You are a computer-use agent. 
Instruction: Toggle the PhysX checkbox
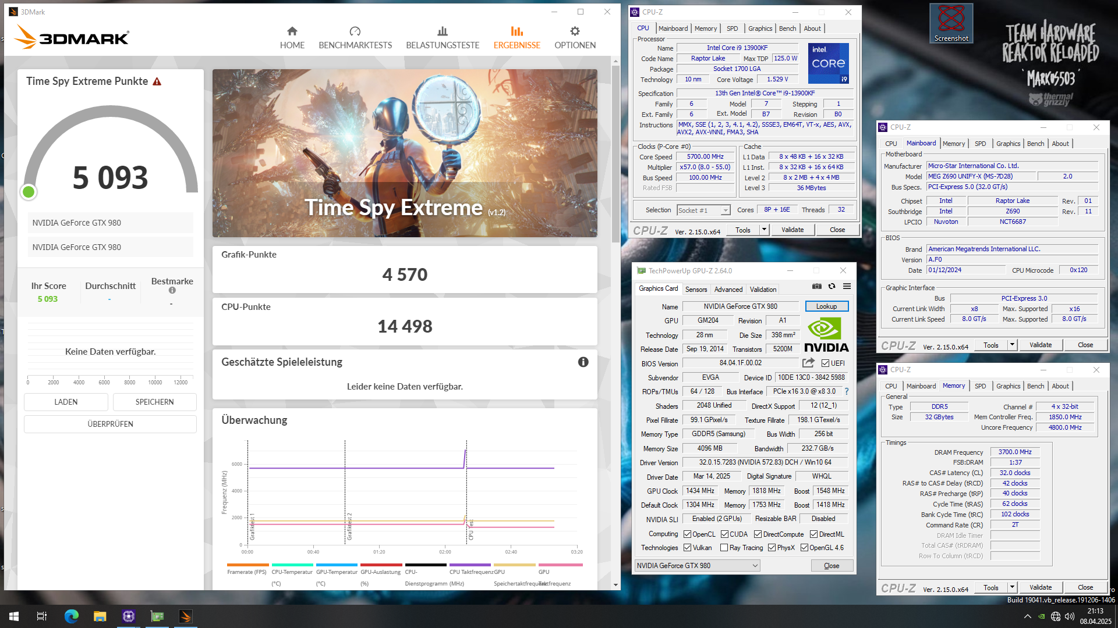[x=772, y=548]
